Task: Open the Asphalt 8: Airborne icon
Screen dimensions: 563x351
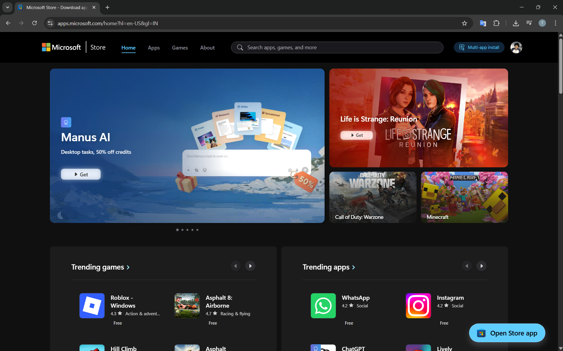Action: pyautogui.click(x=187, y=306)
